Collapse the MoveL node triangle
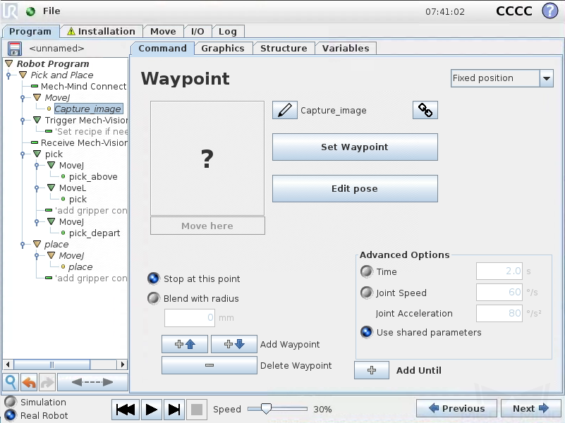This screenshot has width=565, height=423. coord(51,188)
